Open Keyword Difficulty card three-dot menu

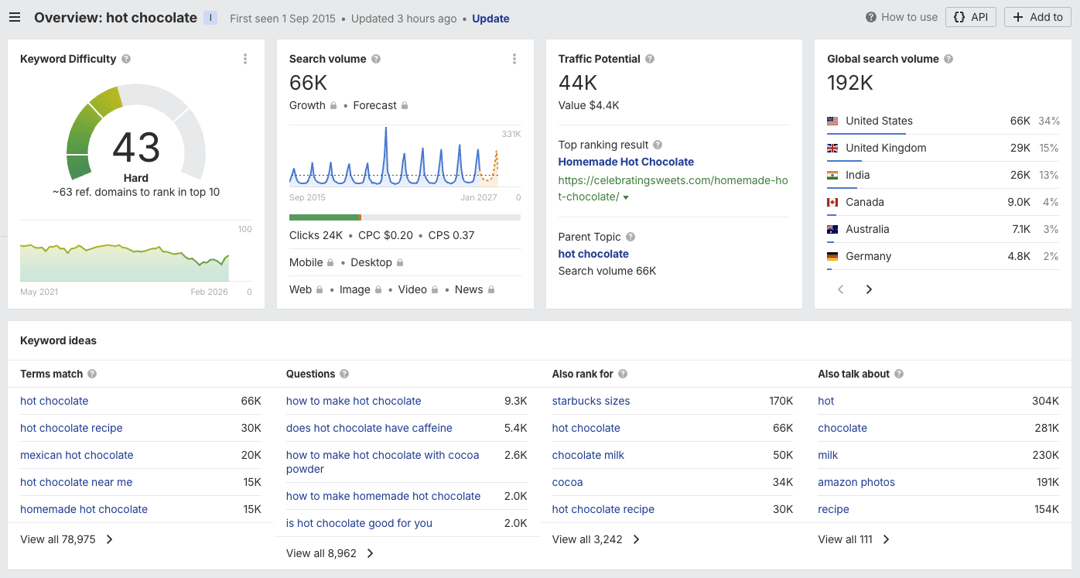pyautogui.click(x=245, y=59)
